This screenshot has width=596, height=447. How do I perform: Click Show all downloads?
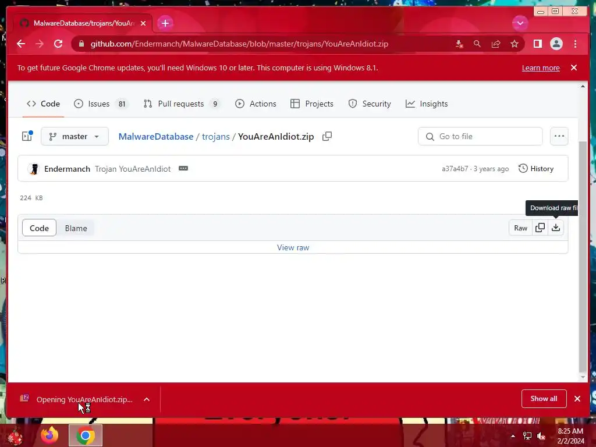click(x=544, y=398)
